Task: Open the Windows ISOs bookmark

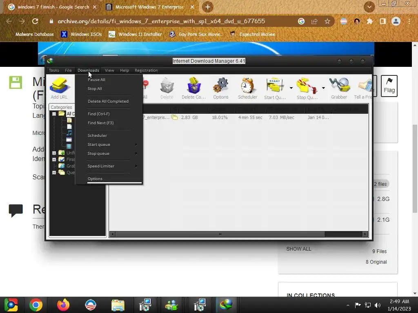Action: (81, 34)
